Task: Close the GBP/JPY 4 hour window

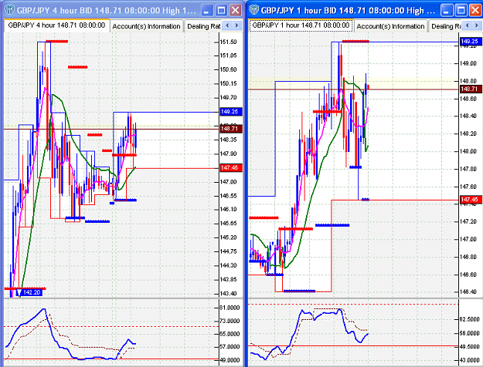Action: coord(236,11)
